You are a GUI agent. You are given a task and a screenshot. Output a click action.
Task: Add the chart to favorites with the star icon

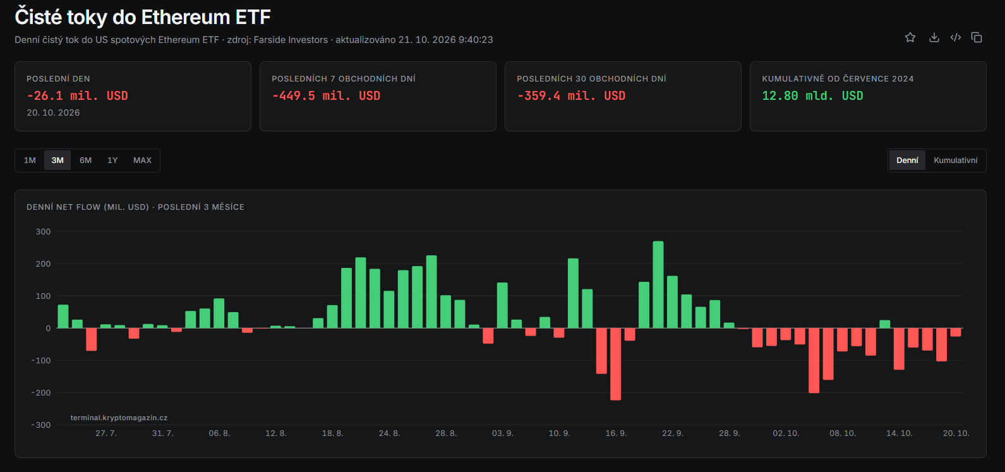(910, 37)
